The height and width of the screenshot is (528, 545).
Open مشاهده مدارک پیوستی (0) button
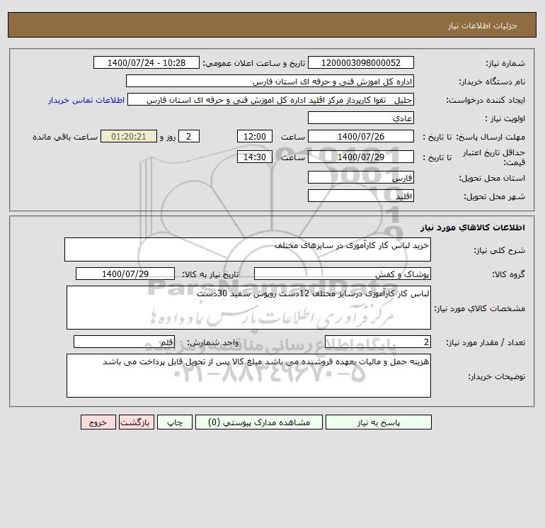(x=259, y=422)
